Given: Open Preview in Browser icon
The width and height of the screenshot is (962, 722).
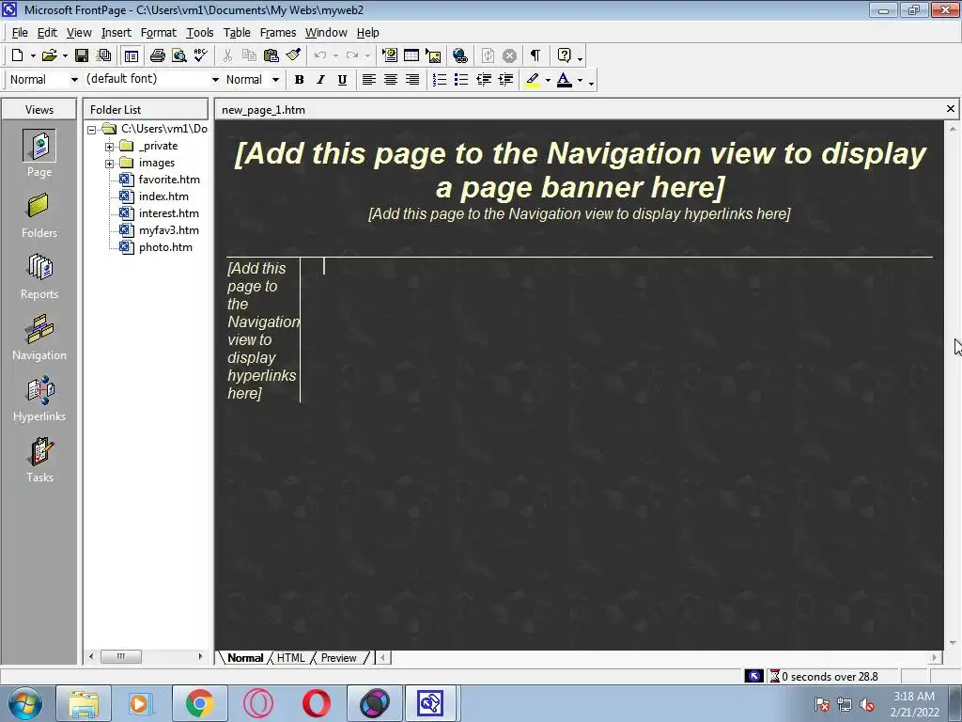Looking at the screenshot, I should (x=179, y=55).
